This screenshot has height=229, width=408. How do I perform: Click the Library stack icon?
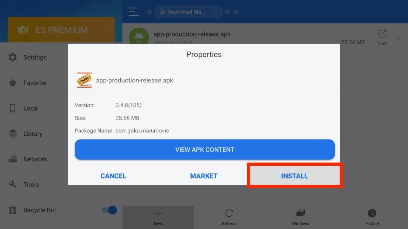pos(13,134)
